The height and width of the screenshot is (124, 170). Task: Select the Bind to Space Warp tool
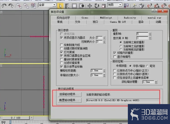click(x=33, y=6)
